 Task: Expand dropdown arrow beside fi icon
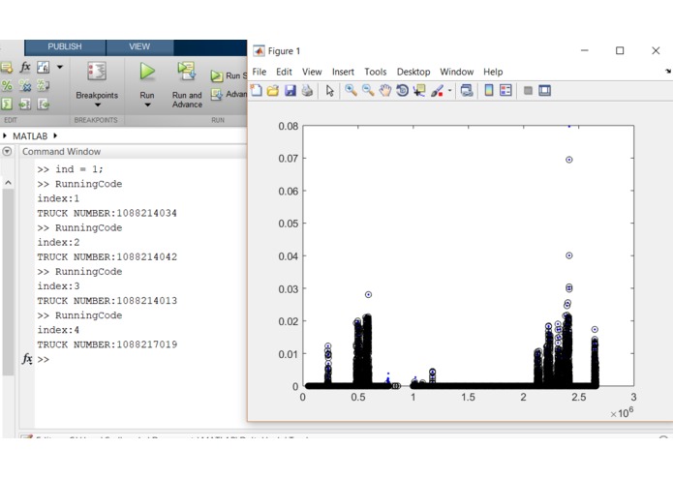coord(60,67)
